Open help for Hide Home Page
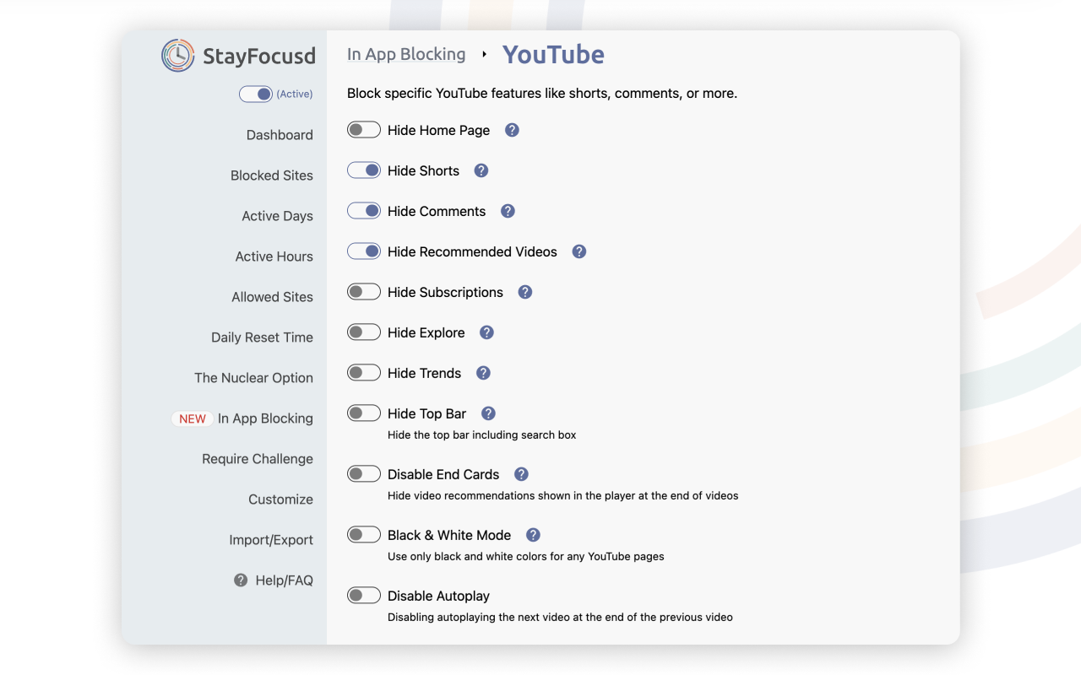 coord(512,130)
